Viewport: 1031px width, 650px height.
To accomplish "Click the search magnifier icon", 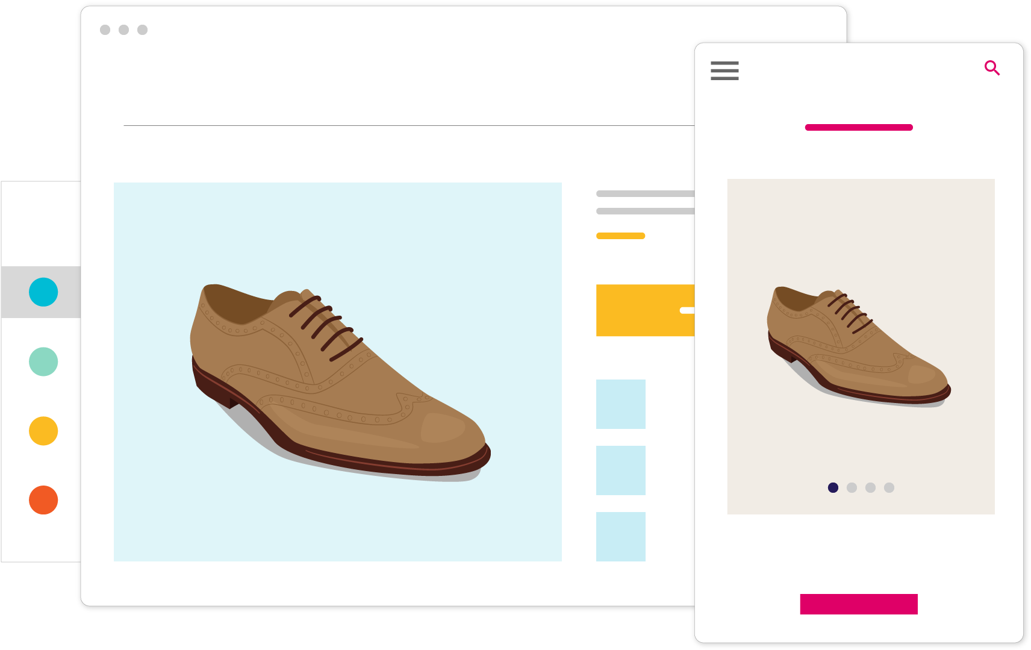I will (x=992, y=68).
